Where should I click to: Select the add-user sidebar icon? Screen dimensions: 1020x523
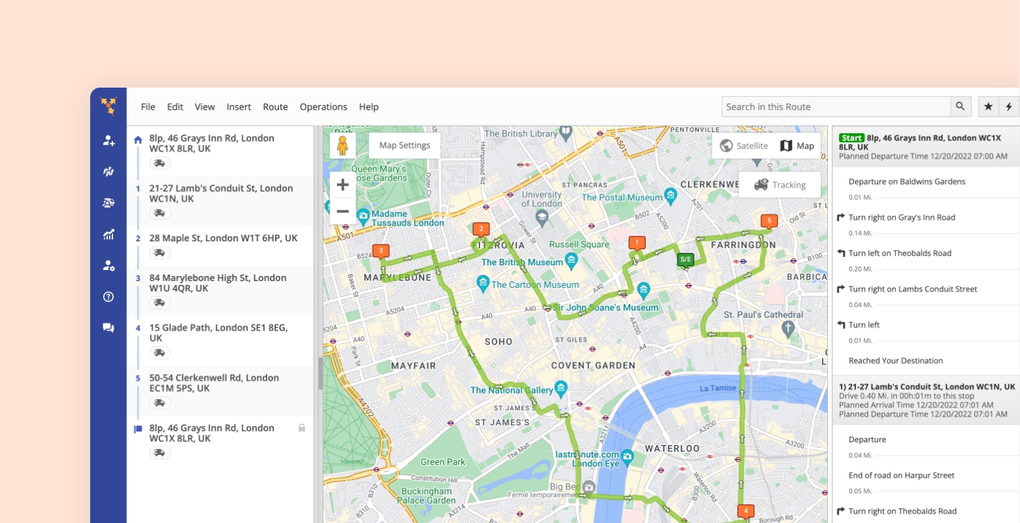point(108,140)
